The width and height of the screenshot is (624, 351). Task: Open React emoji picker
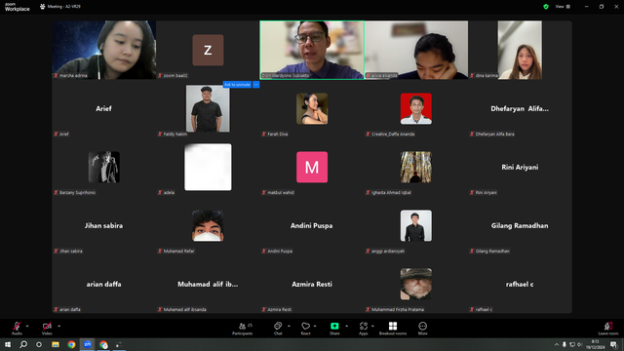[x=305, y=329]
